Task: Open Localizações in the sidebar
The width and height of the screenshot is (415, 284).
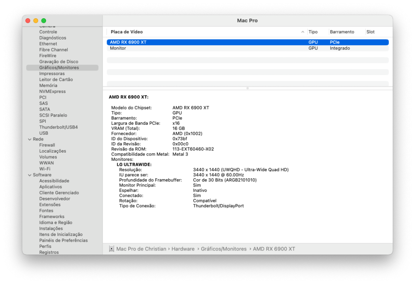Action: [53, 151]
